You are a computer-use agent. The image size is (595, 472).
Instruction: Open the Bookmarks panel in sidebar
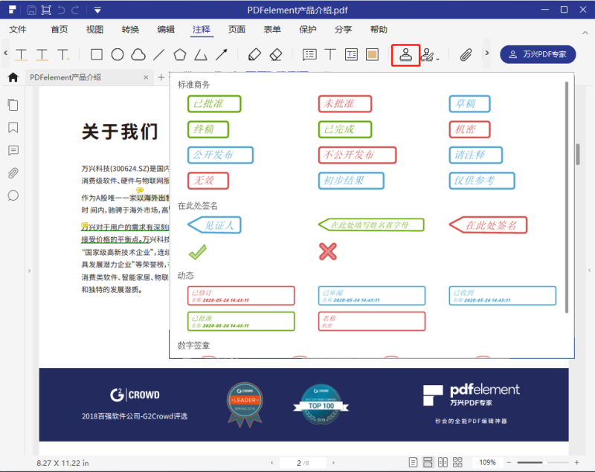click(x=13, y=127)
